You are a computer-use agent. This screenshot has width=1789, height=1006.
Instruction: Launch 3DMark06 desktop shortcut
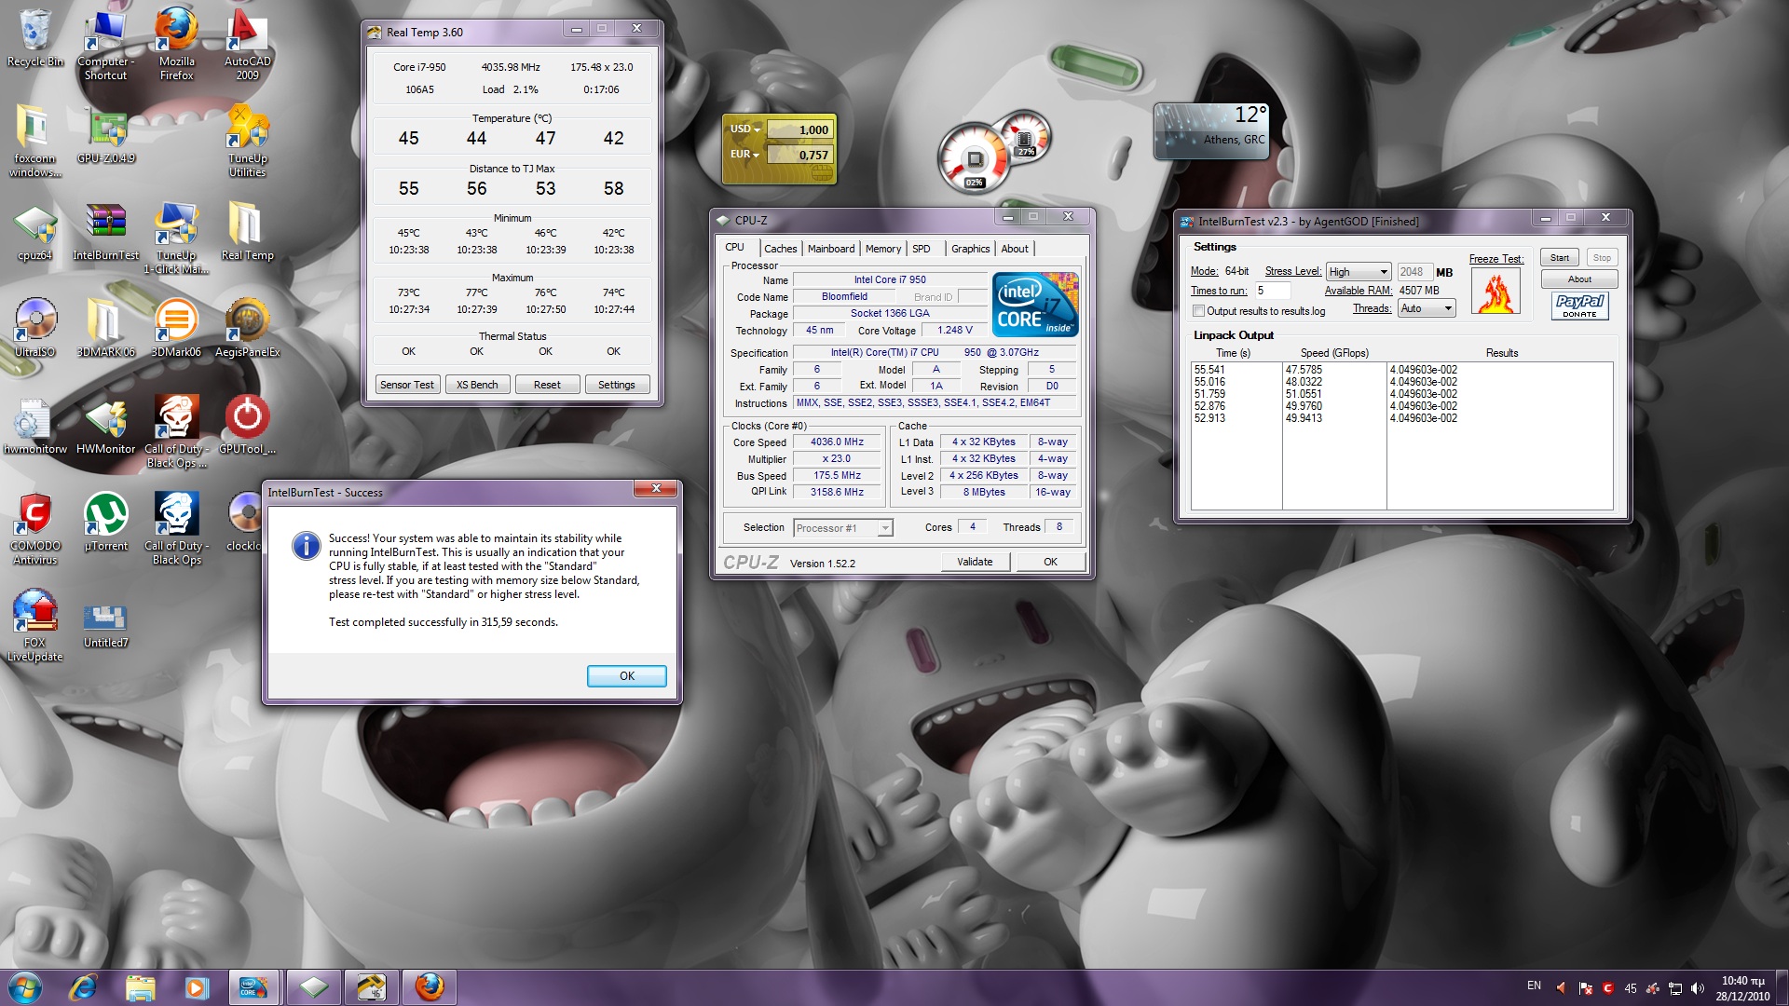point(176,328)
